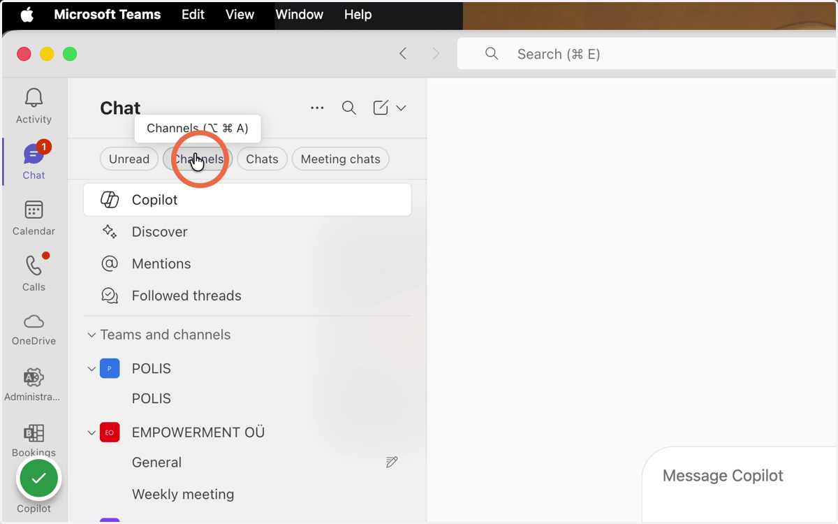Go forward with the right arrow
The height and width of the screenshot is (524, 838).
pos(436,54)
